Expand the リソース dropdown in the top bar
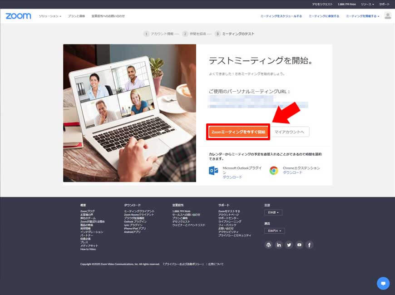395x295 pixels. click(367, 4)
